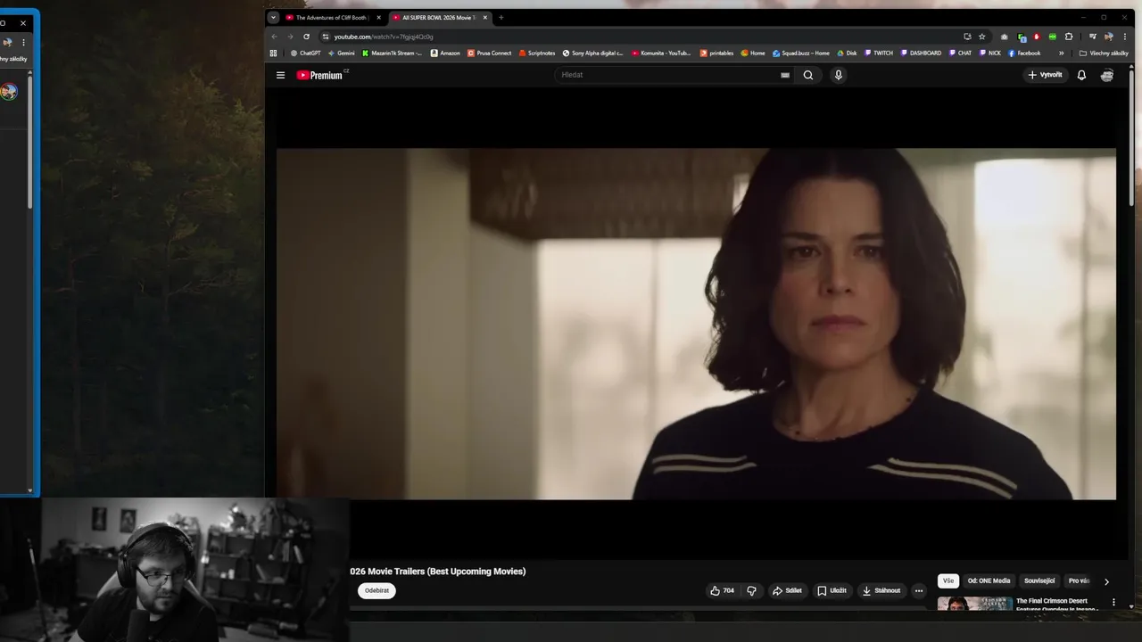Viewport: 1142px width, 642px height.
Task: Show more filter chips with right chevron
Action: 1106,581
